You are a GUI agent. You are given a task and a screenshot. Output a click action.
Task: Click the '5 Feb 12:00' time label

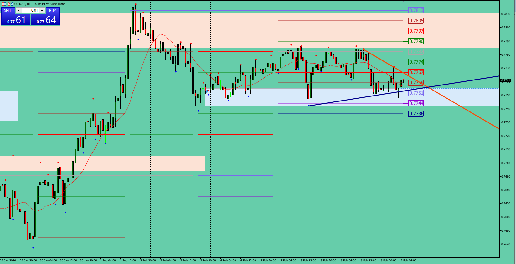[x=308, y=261]
